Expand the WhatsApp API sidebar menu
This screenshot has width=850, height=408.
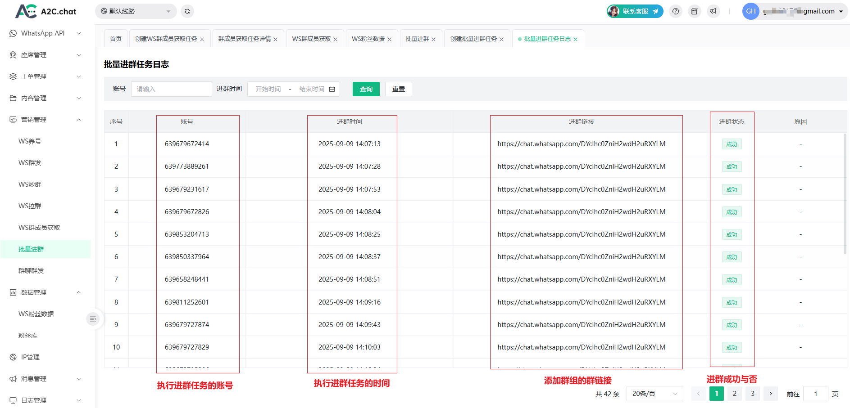[x=45, y=33]
